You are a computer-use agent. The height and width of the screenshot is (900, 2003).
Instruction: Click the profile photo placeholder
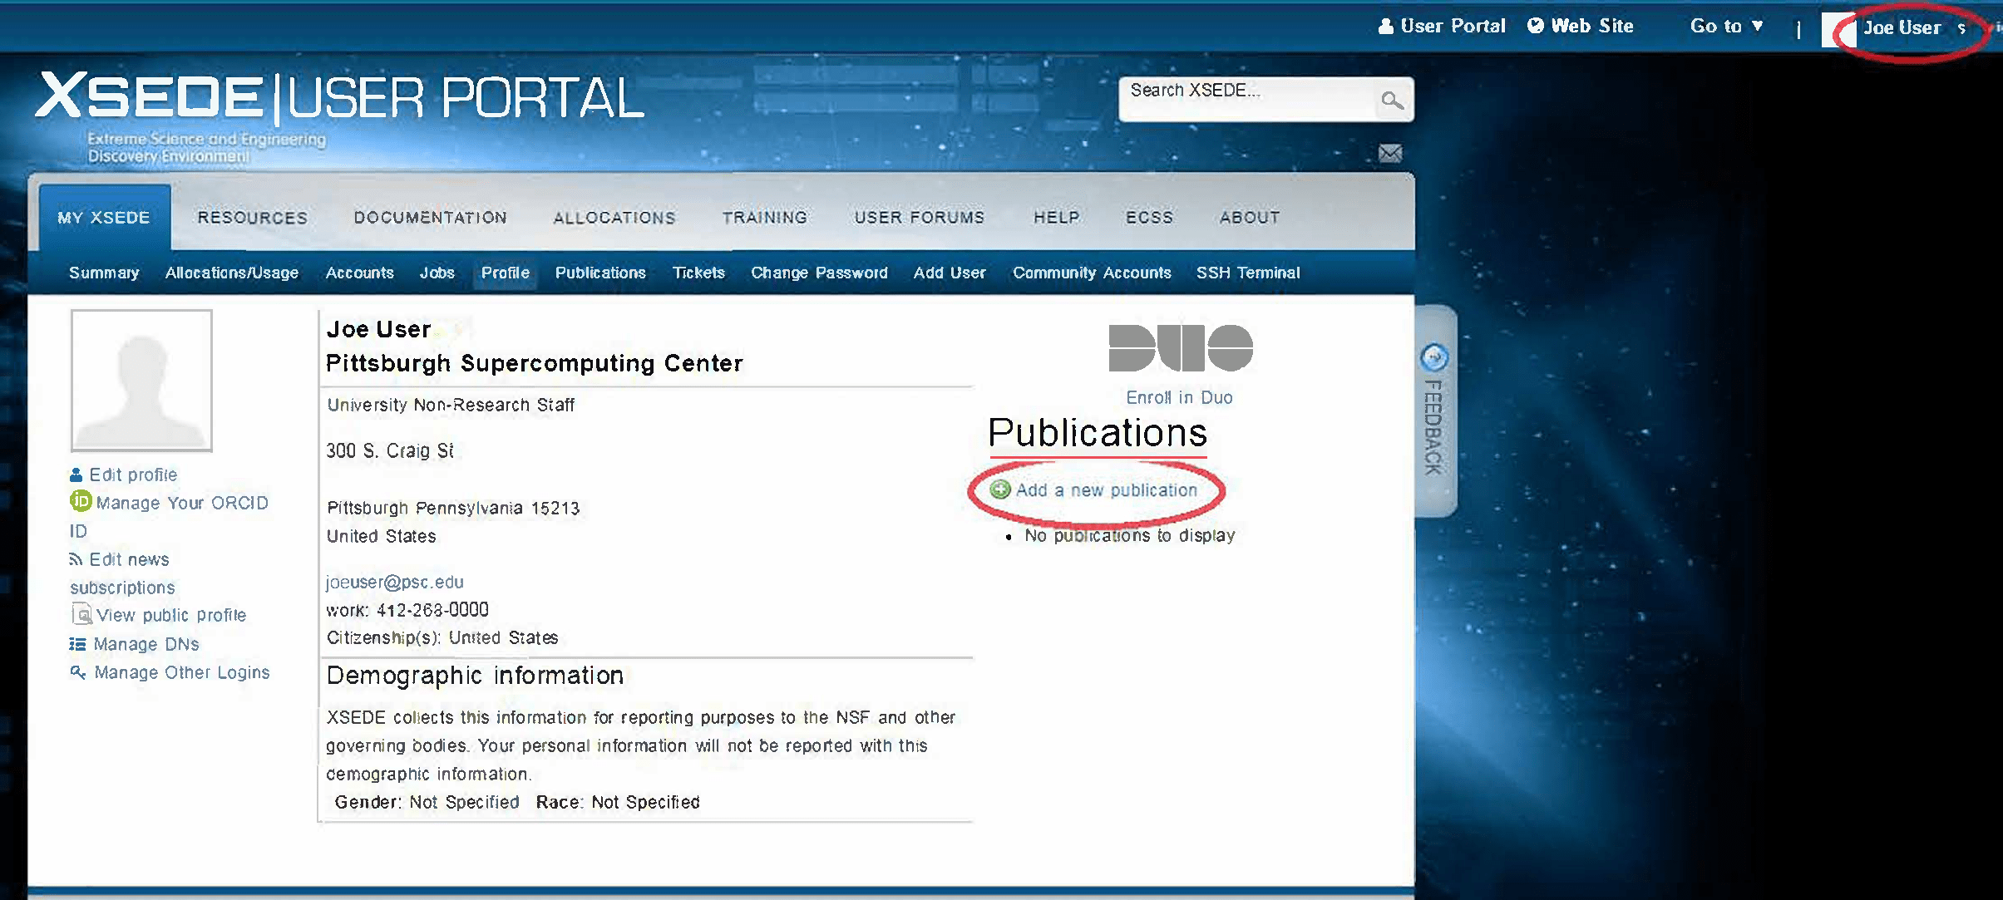point(141,381)
